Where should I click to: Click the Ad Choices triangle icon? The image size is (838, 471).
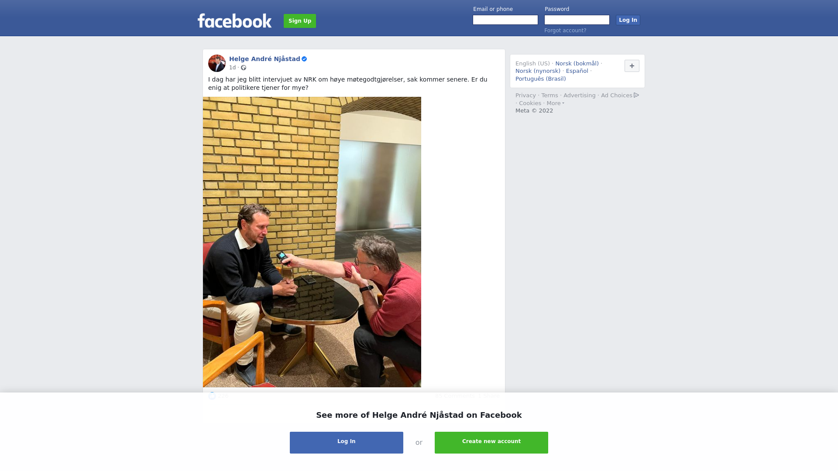636,95
